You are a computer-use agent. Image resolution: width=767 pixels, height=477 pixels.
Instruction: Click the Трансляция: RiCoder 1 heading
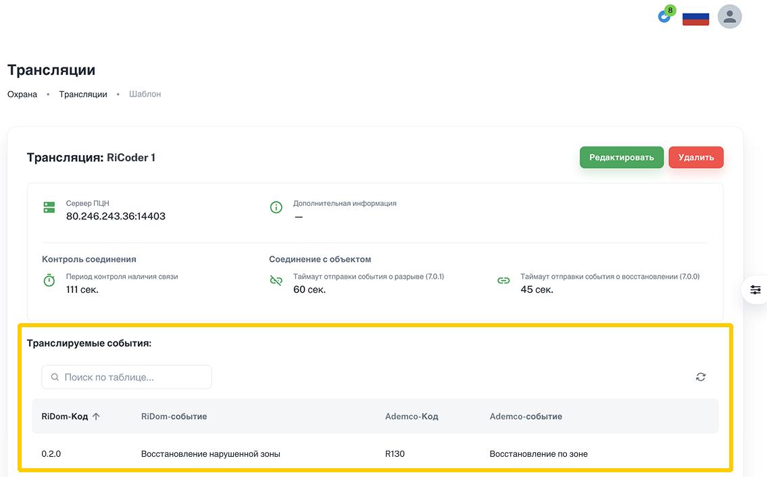(x=91, y=158)
